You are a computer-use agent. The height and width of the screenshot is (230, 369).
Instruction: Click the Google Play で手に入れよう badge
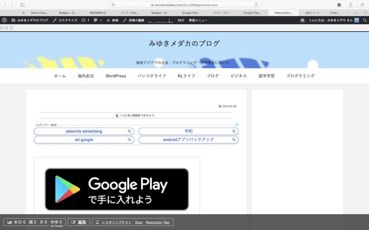pos(117,189)
